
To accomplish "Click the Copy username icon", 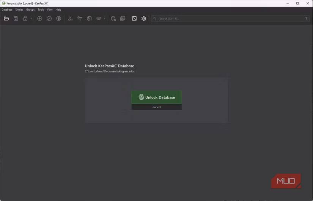I will (70, 19).
